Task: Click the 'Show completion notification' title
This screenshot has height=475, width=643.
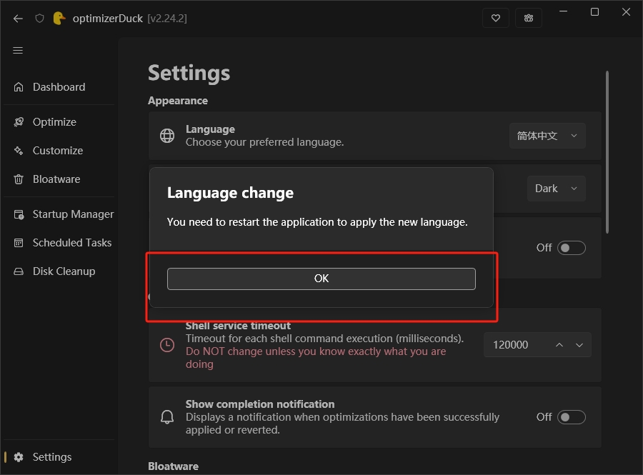Action: pos(260,404)
